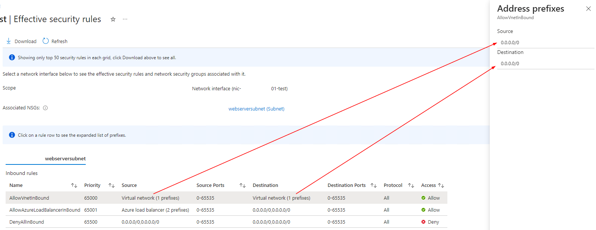Image resolution: width=596 pixels, height=230 pixels.
Task: Click Virtual network (1 prefixes) in Source column
Action: 150,198
